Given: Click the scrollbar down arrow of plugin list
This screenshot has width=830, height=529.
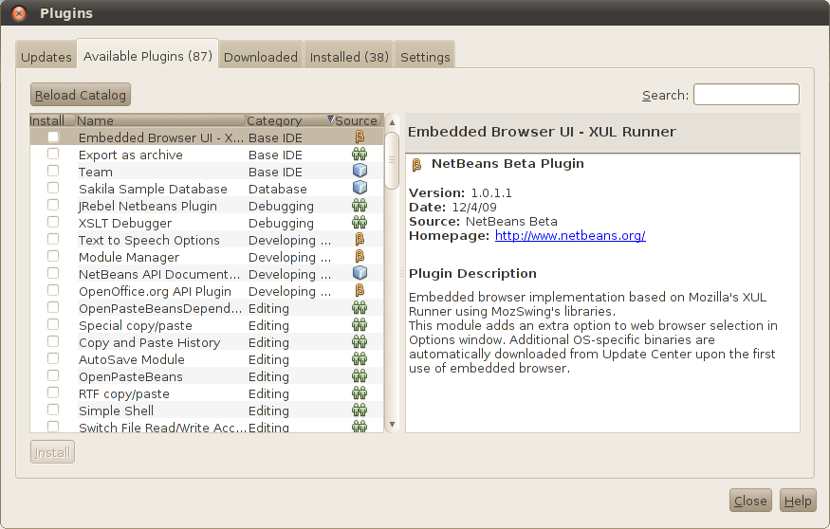Looking at the screenshot, I should [x=391, y=426].
